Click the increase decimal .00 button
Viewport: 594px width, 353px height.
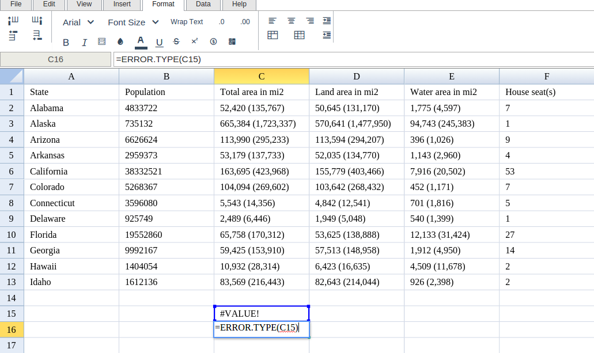245,22
